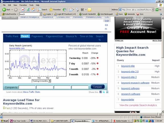The width and height of the screenshot is (164, 123).
Task: Expand the RoboForm Search box dropdown
Action: (41, 14)
